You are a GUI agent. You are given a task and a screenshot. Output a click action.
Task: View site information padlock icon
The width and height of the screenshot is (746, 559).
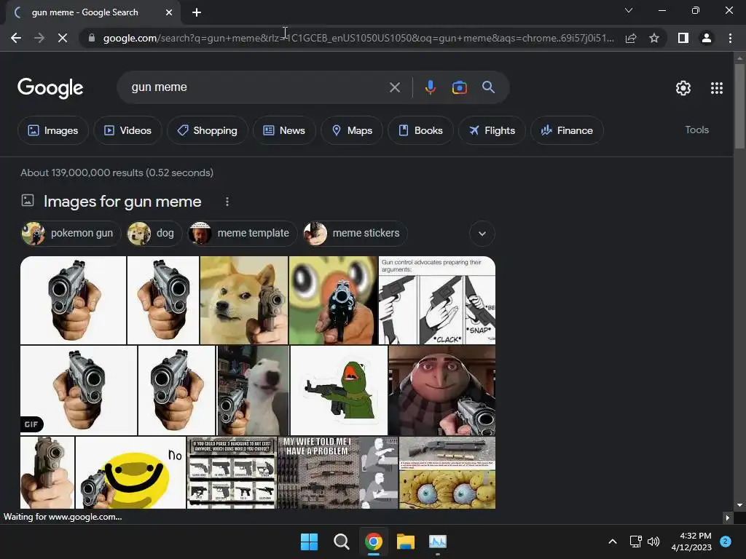tap(92, 38)
